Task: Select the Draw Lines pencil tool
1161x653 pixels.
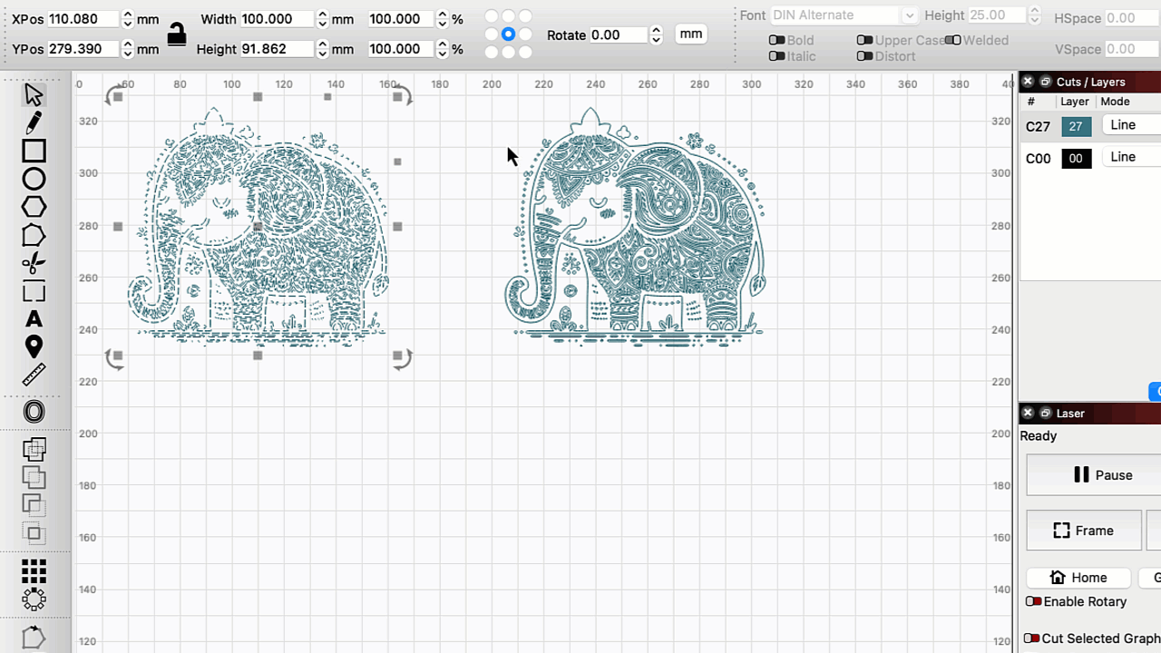Action: (x=34, y=122)
